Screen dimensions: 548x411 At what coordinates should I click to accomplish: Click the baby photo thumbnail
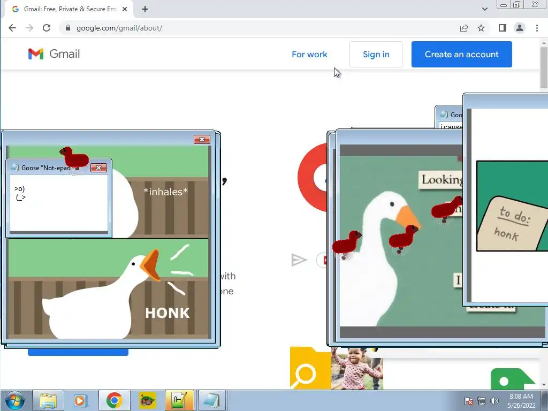click(x=357, y=368)
